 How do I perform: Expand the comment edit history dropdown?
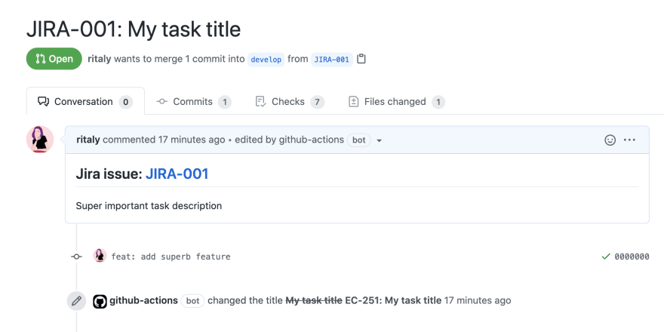click(379, 140)
